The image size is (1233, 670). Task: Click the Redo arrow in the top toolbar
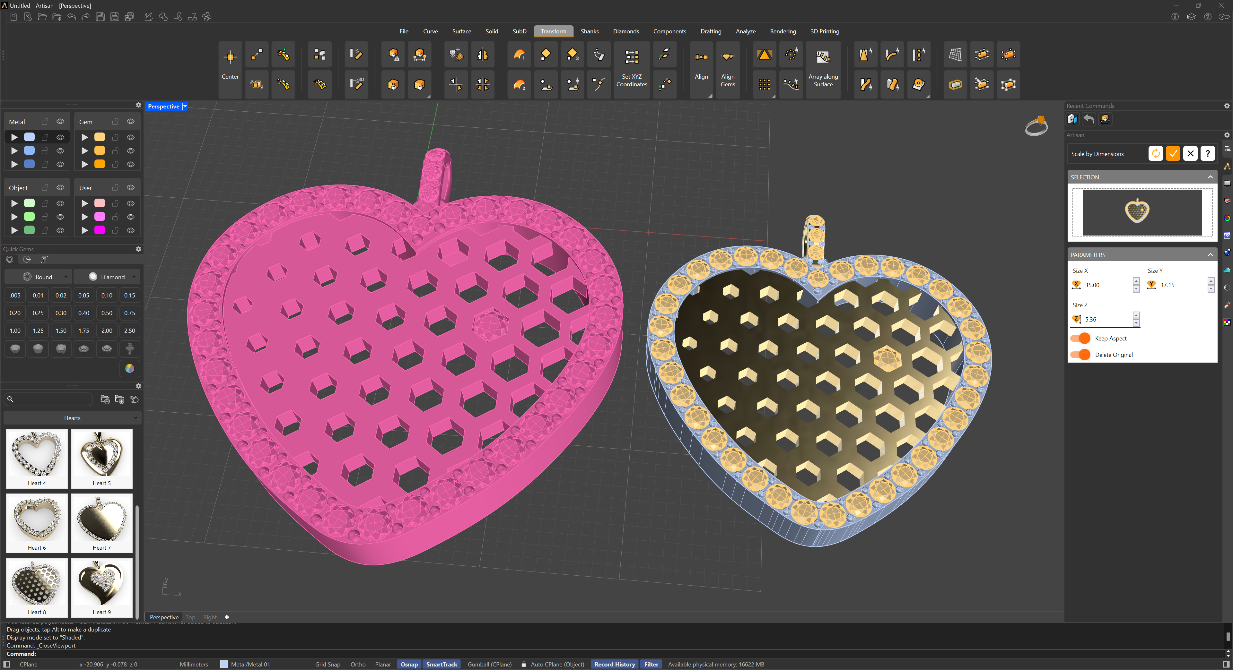[86, 17]
